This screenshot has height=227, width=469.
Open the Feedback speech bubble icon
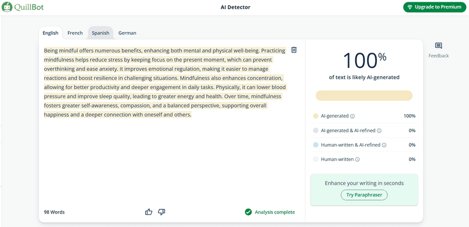point(439,46)
